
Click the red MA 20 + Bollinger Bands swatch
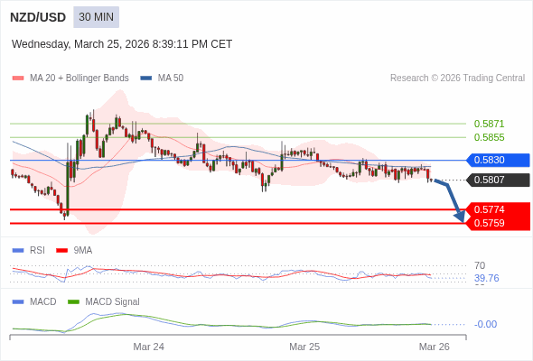point(18,79)
